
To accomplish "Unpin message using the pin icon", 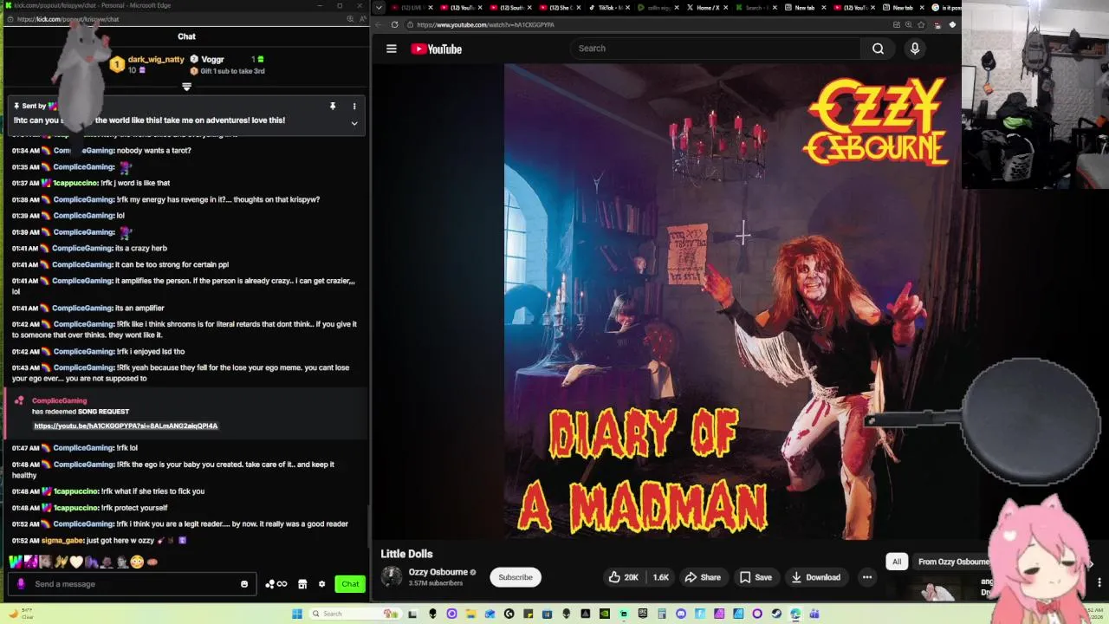I will point(332,106).
